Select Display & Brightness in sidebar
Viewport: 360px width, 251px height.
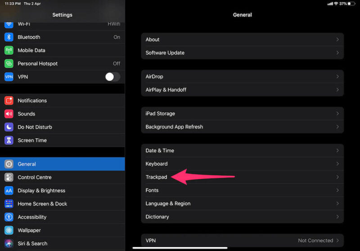pyautogui.click(x=41, y=191)
